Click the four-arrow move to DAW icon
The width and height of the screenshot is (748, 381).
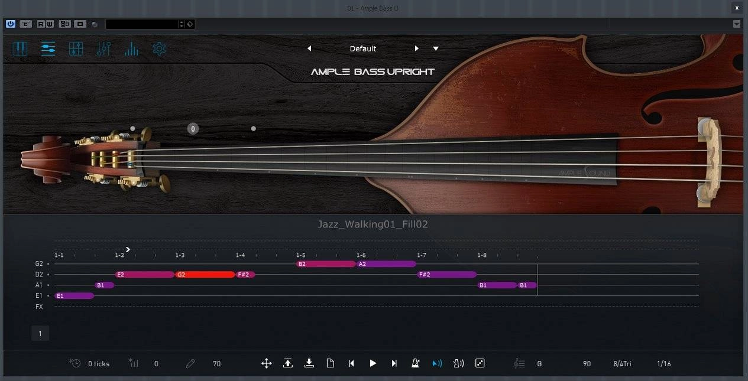[267, 363]
